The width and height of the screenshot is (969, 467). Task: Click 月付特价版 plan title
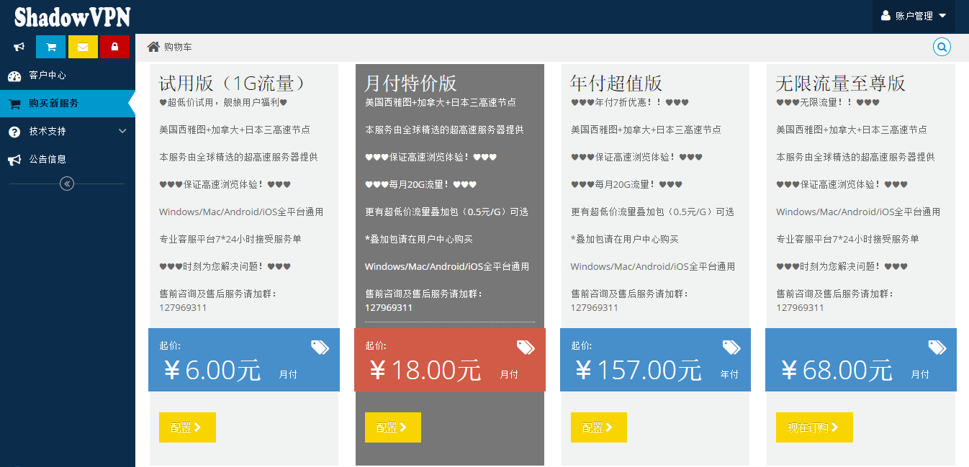tap(411, 83)
